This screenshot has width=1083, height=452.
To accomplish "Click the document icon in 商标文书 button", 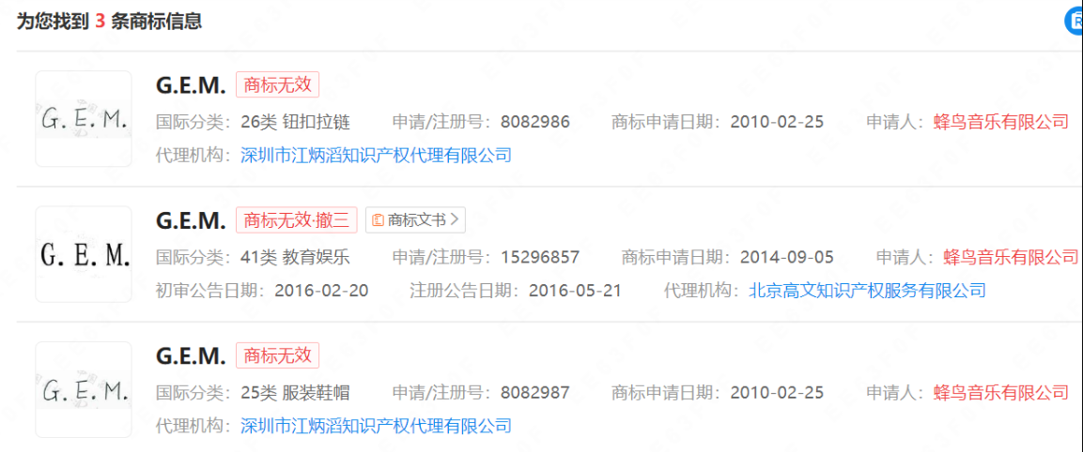I will (378, 220).
